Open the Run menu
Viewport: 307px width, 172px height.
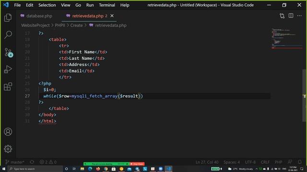[90, 5]
